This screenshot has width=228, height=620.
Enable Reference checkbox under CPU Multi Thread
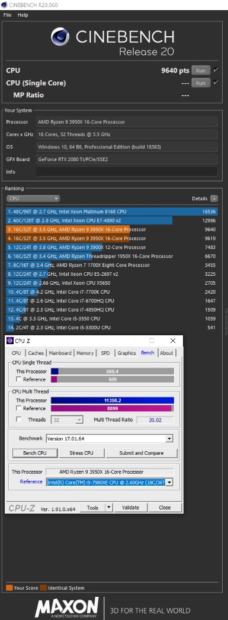tap(18, 408)
